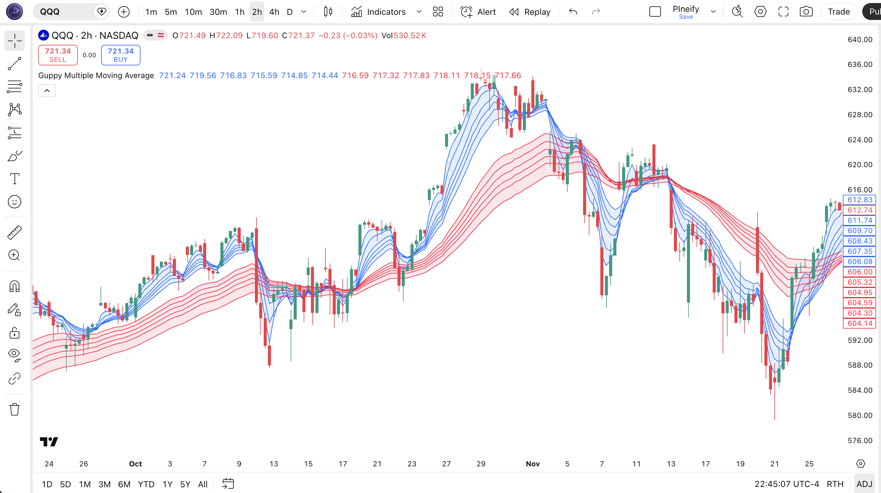Switch to the 4h timeframe
881x493 pixels.
click(274, 12)
